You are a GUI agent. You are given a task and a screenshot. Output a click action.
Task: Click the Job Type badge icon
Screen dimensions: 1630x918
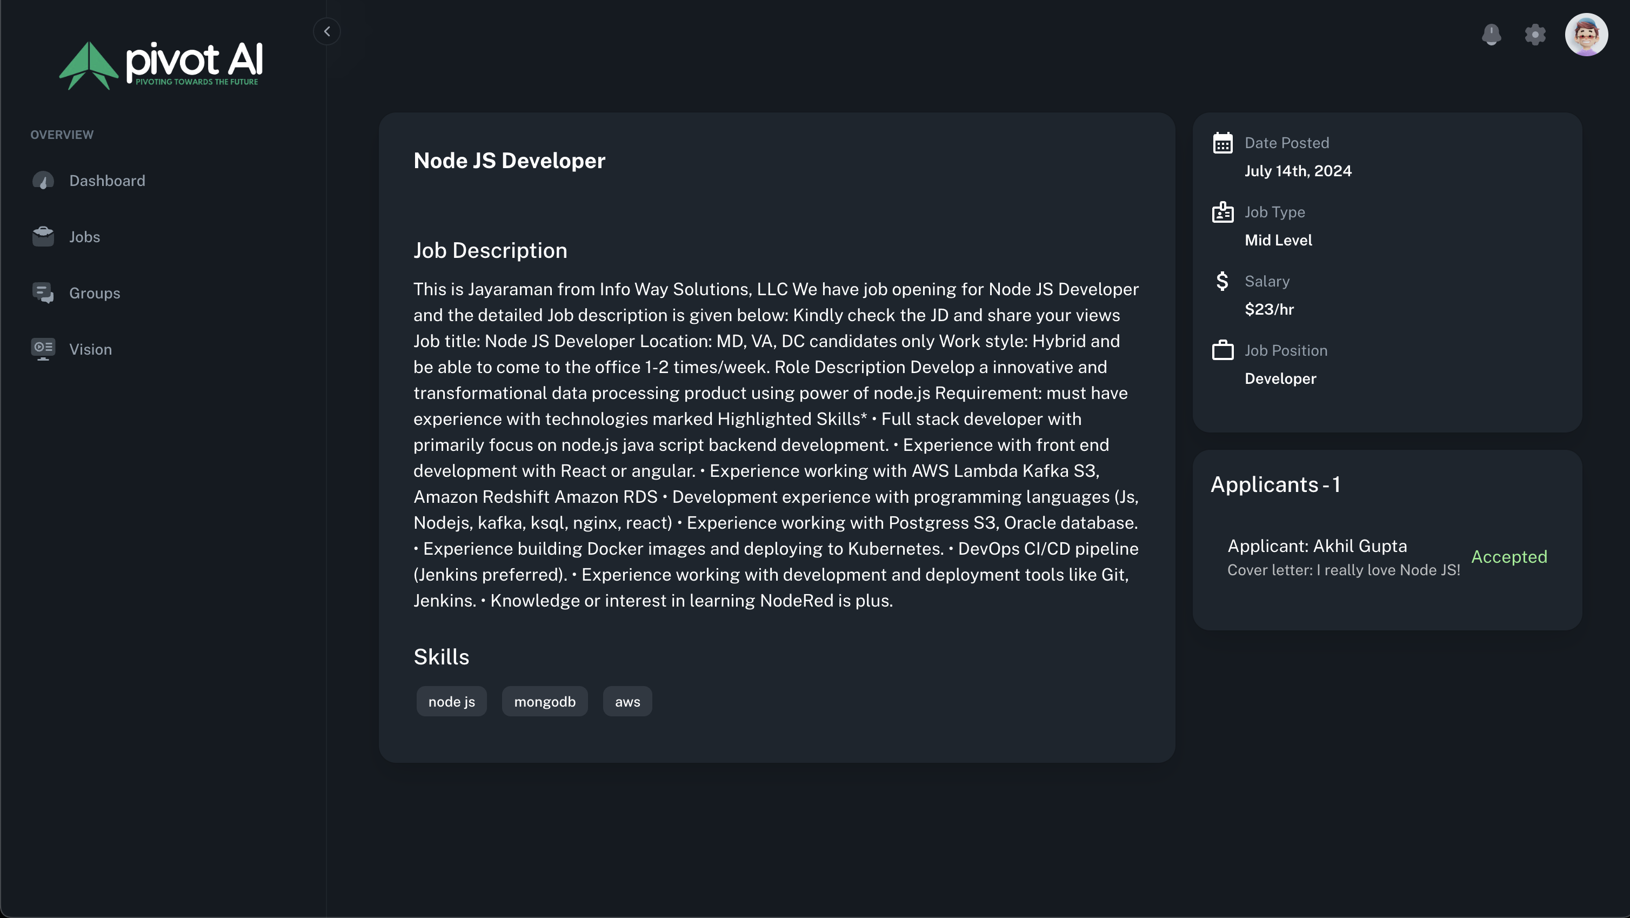[1222, 212]
